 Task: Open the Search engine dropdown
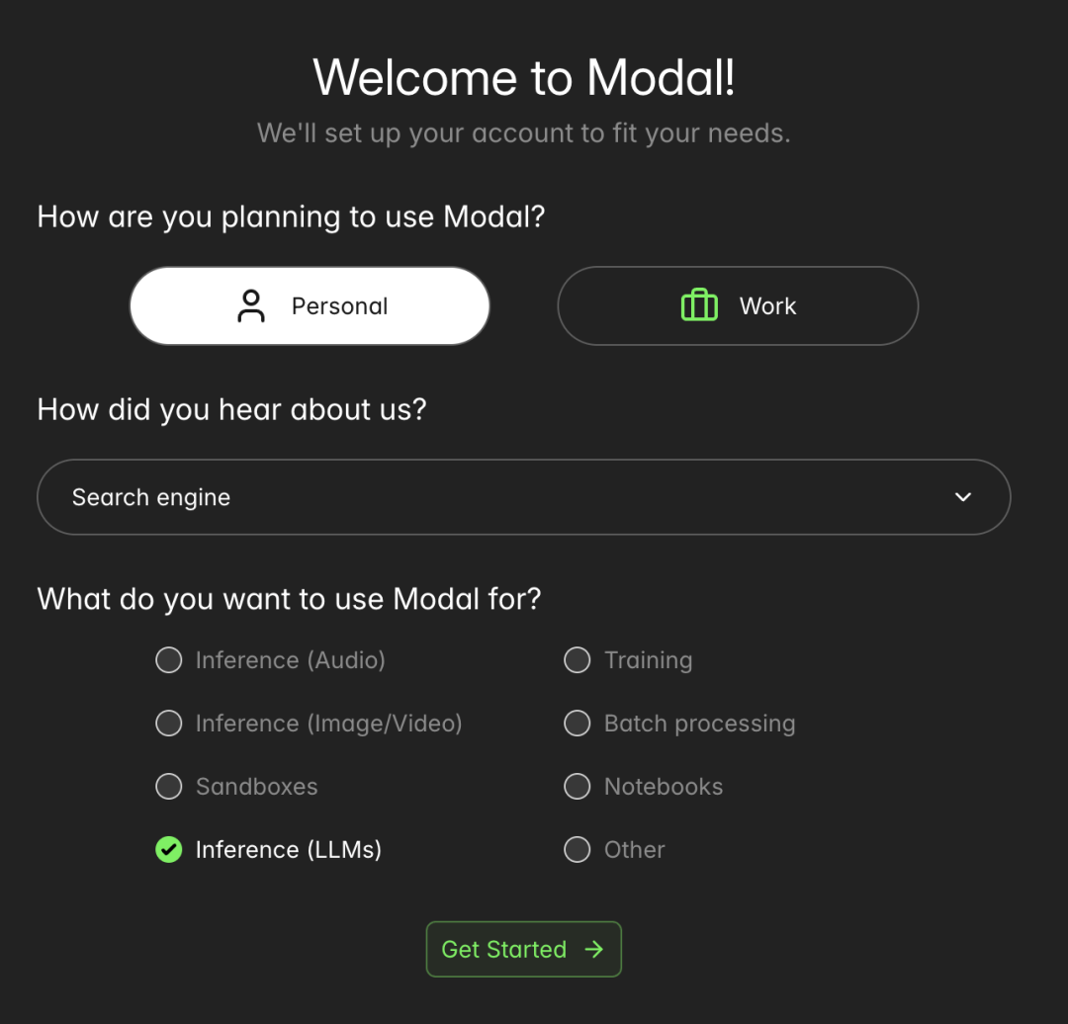(x=523, y=497)
